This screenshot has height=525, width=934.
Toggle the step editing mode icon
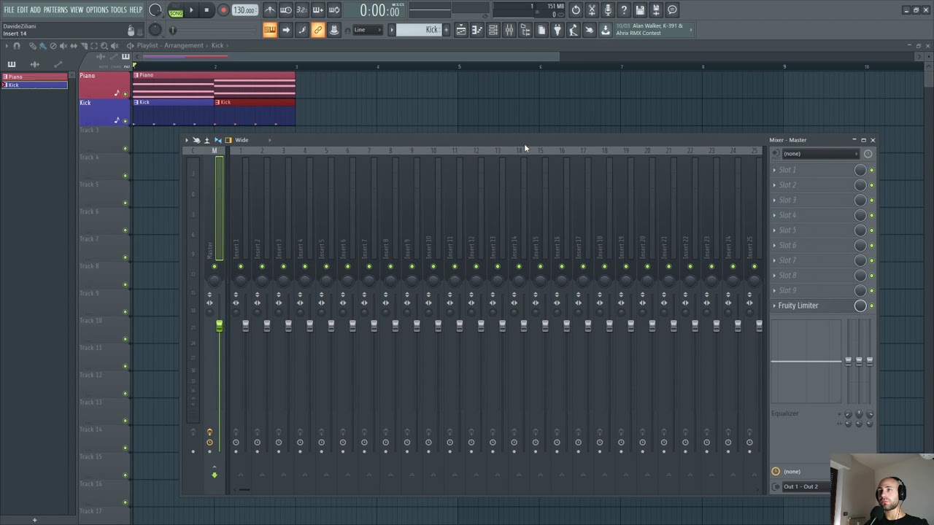coord(302,30)
